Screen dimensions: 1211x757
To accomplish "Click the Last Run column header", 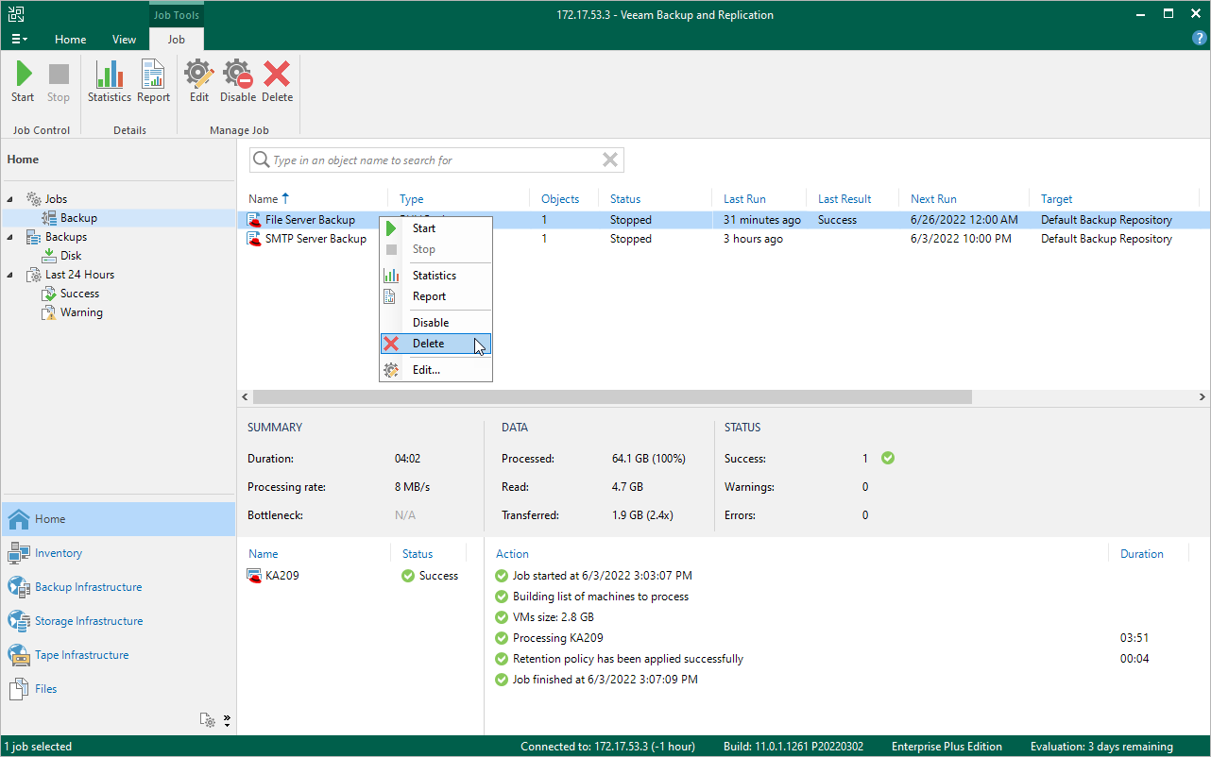I will [744, 199].
